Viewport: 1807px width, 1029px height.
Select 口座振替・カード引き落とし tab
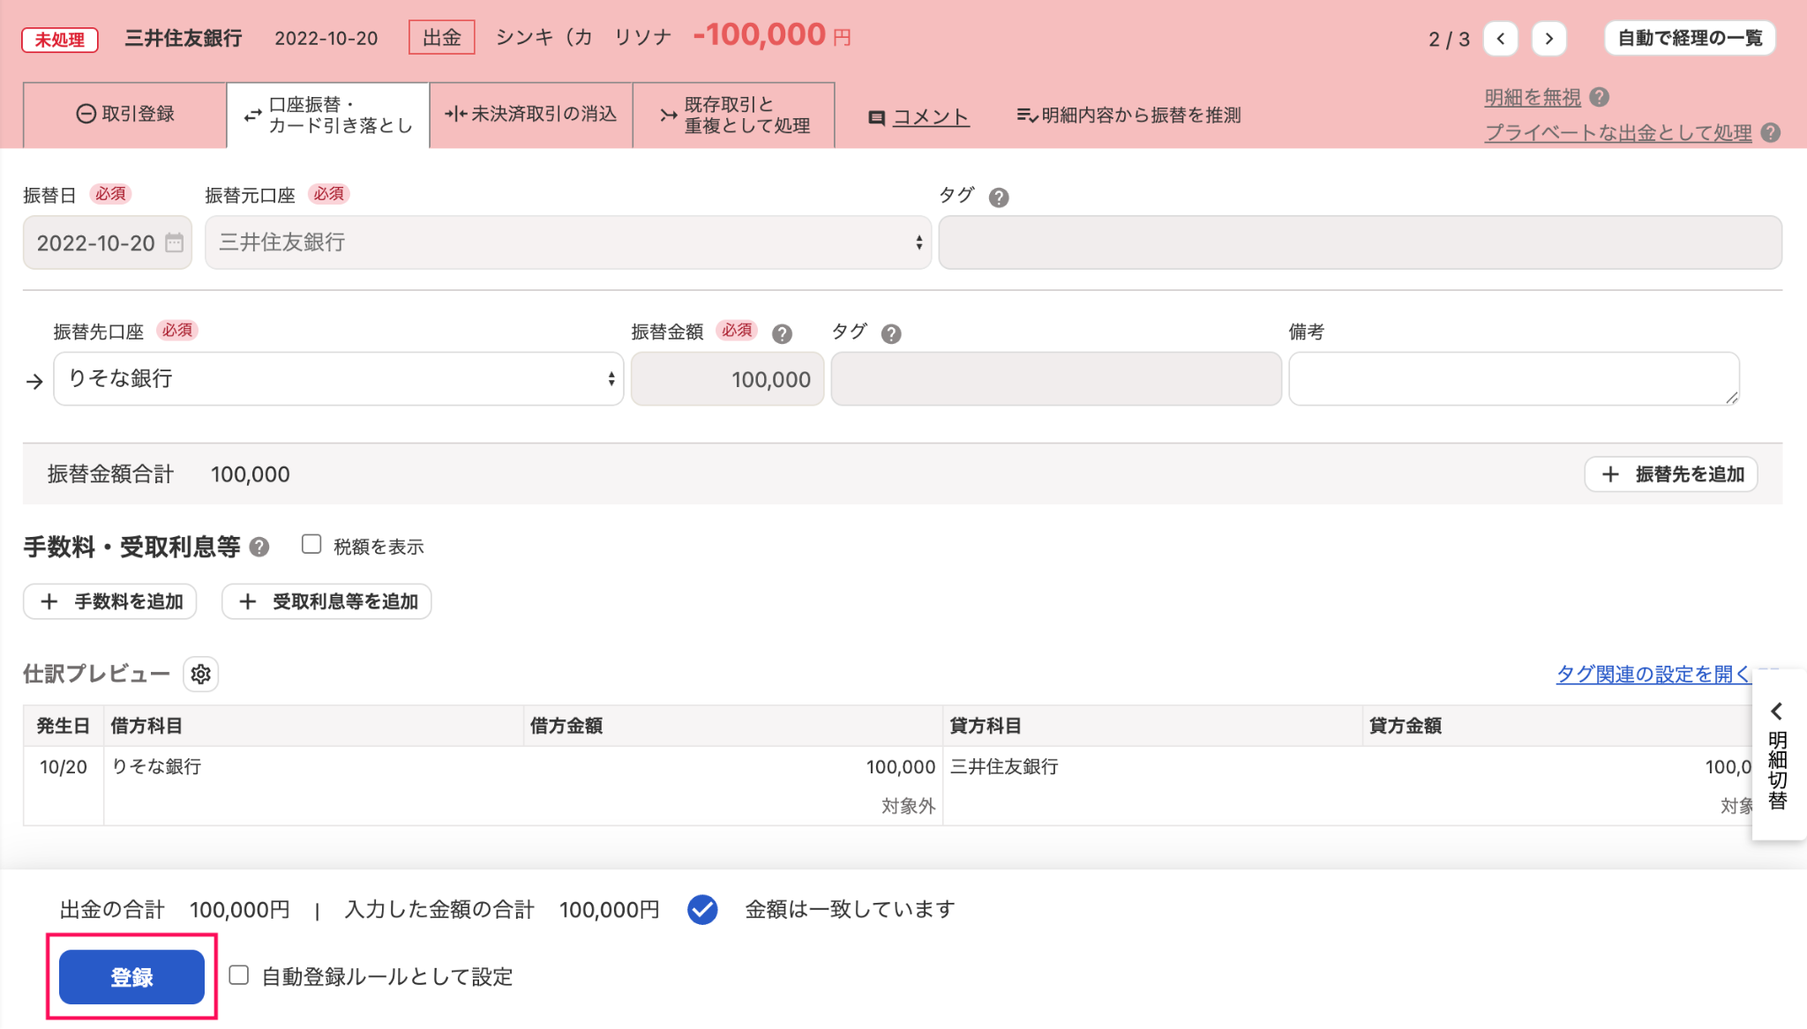click(328, 115)
